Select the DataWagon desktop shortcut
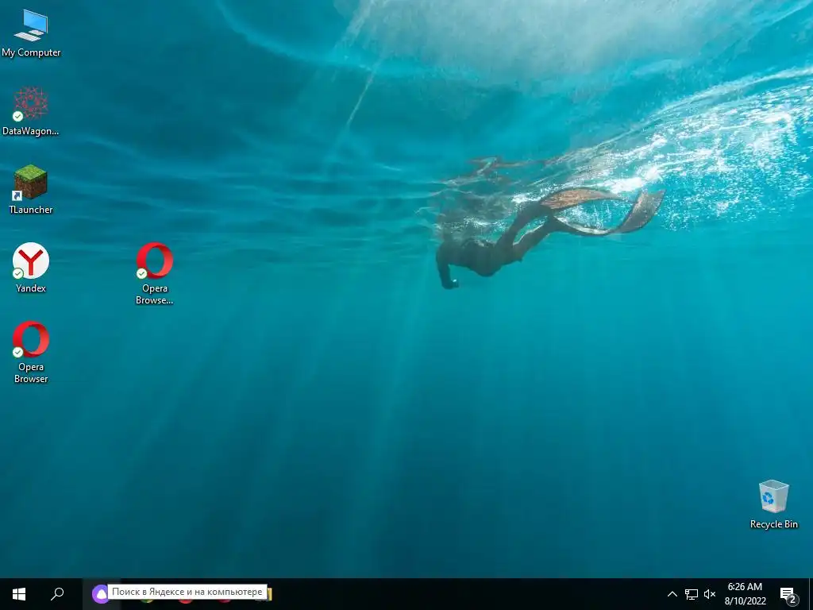Image resolution: width=813 pixels, height=610 pixels. point(31,111)
